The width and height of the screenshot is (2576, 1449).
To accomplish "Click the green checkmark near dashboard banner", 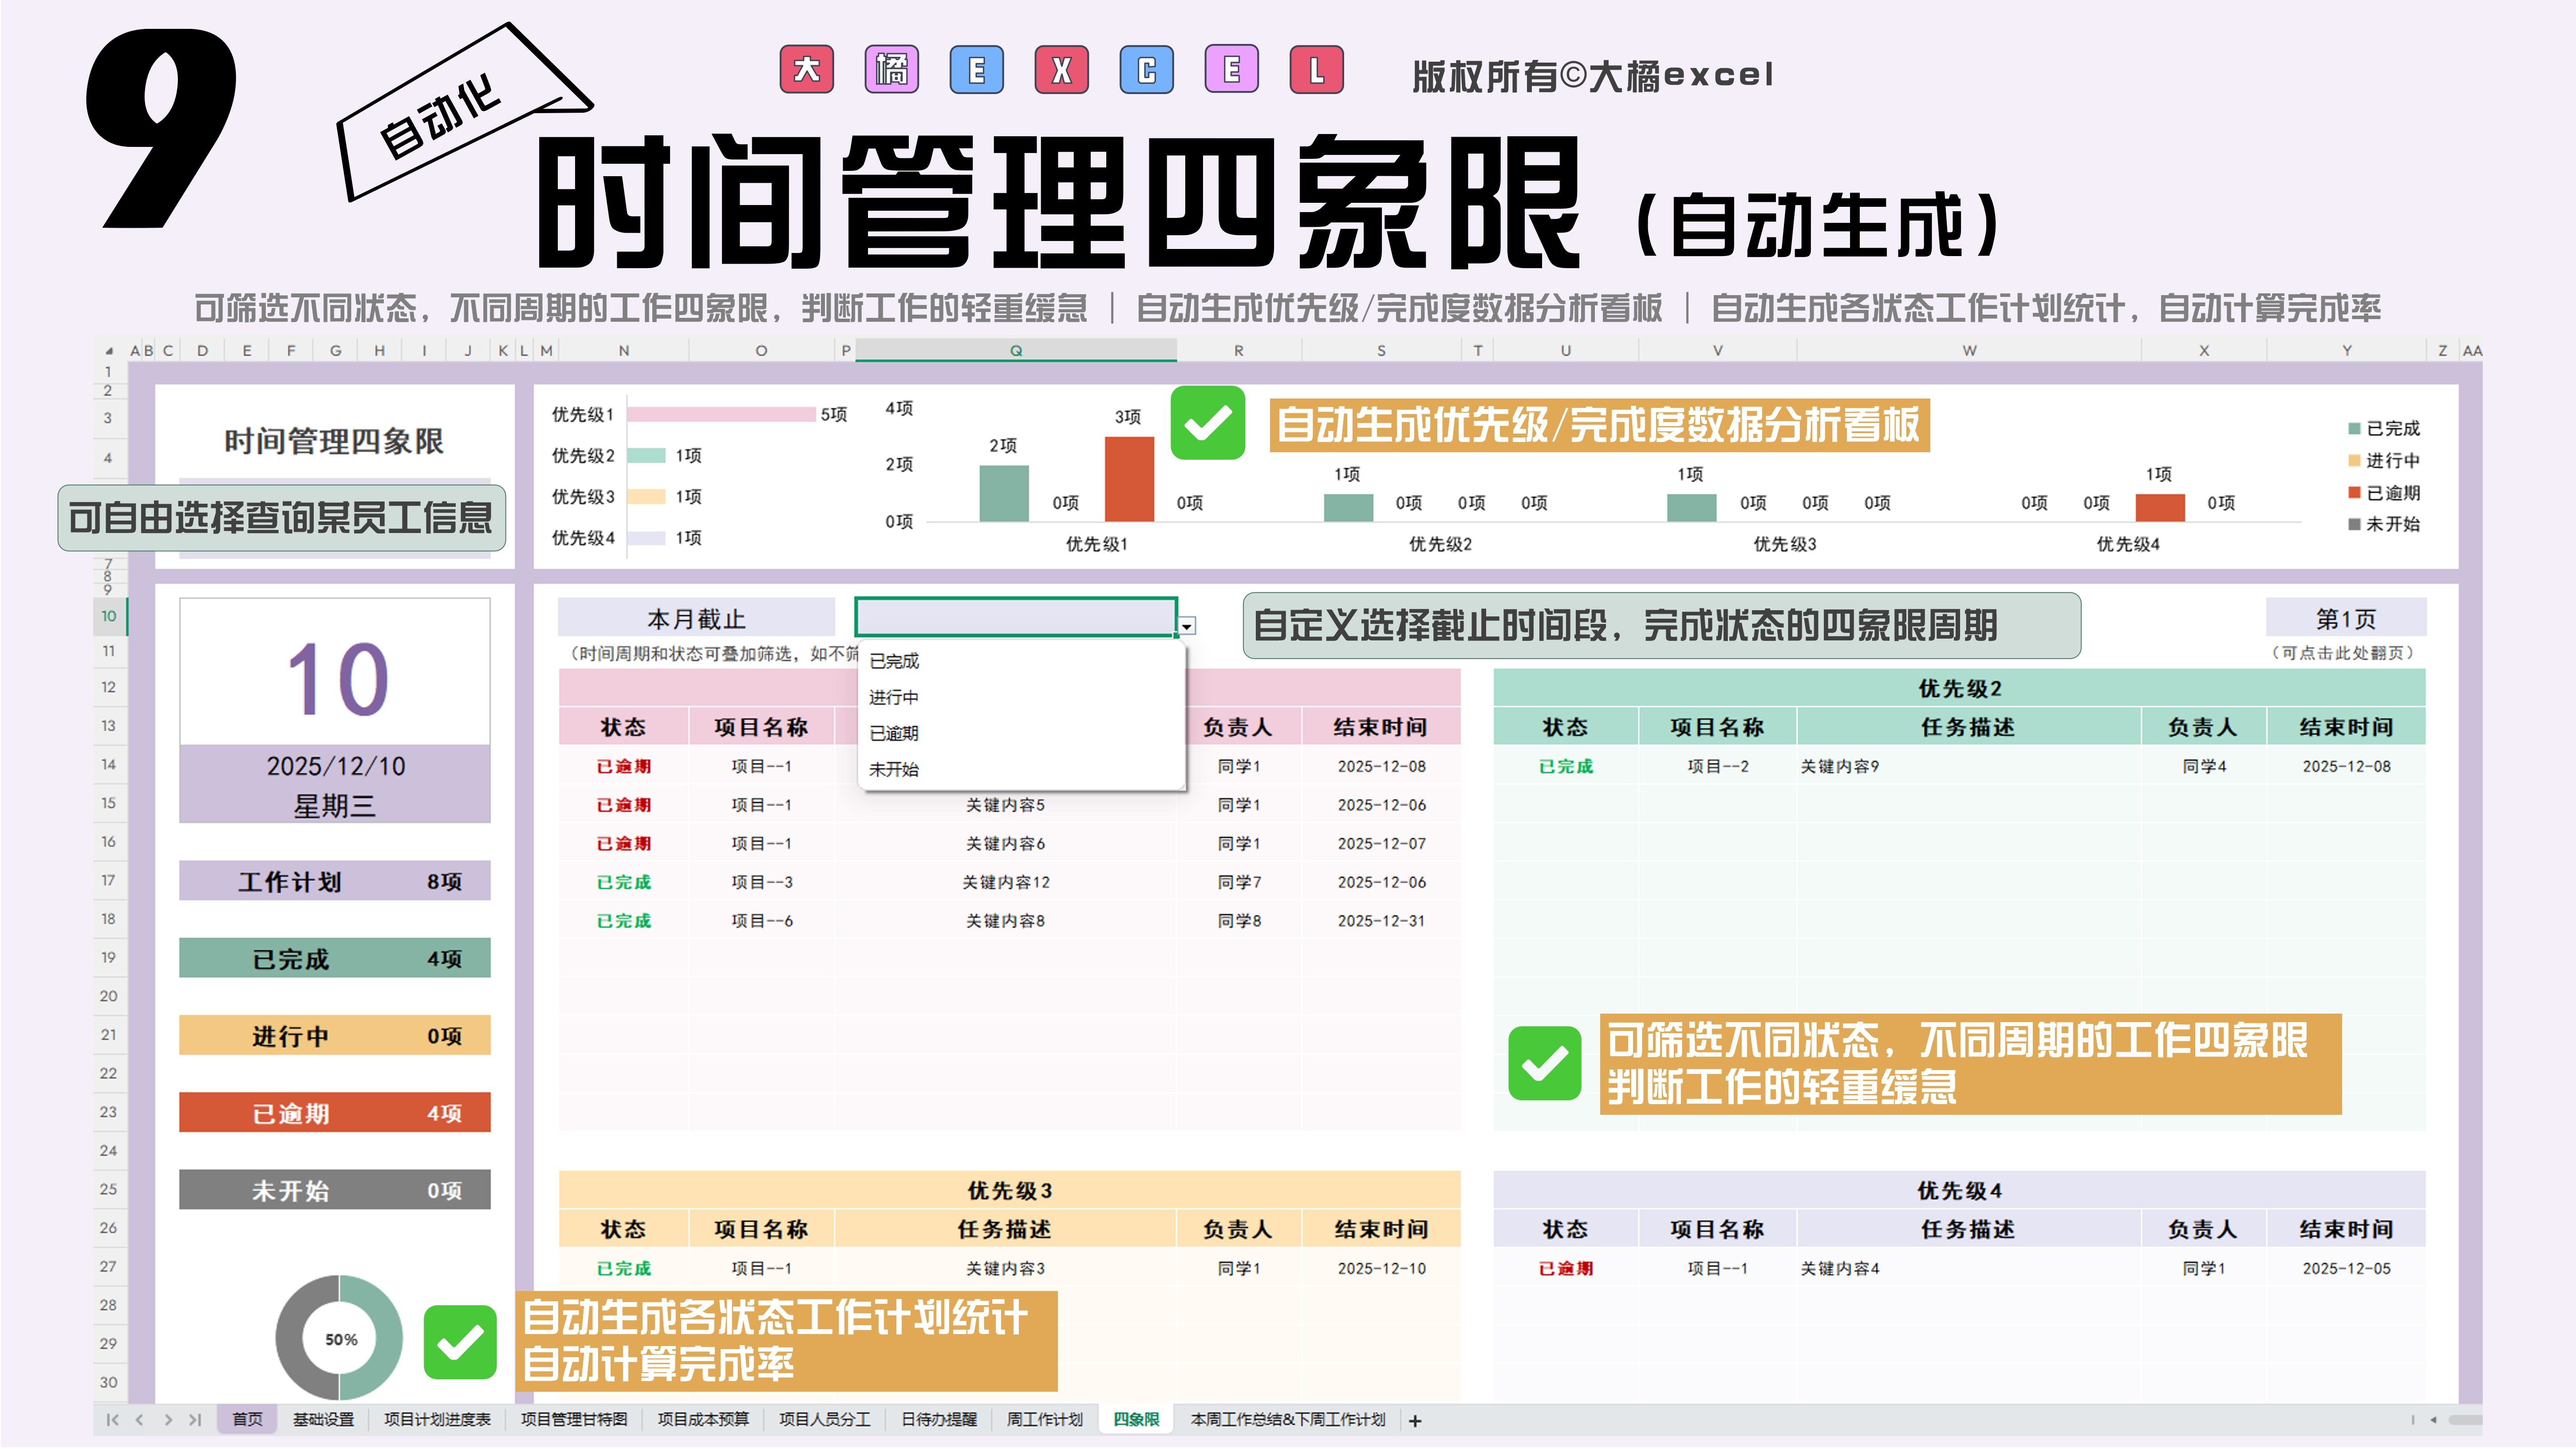I will click(1207, 424).
